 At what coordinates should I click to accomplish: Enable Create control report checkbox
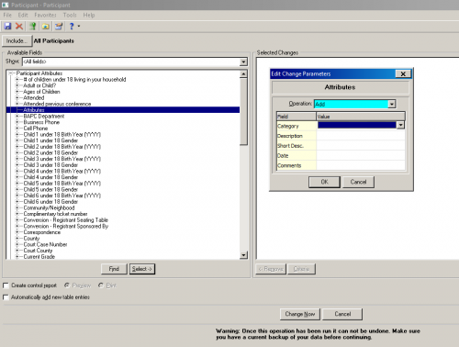pos(6,285)
